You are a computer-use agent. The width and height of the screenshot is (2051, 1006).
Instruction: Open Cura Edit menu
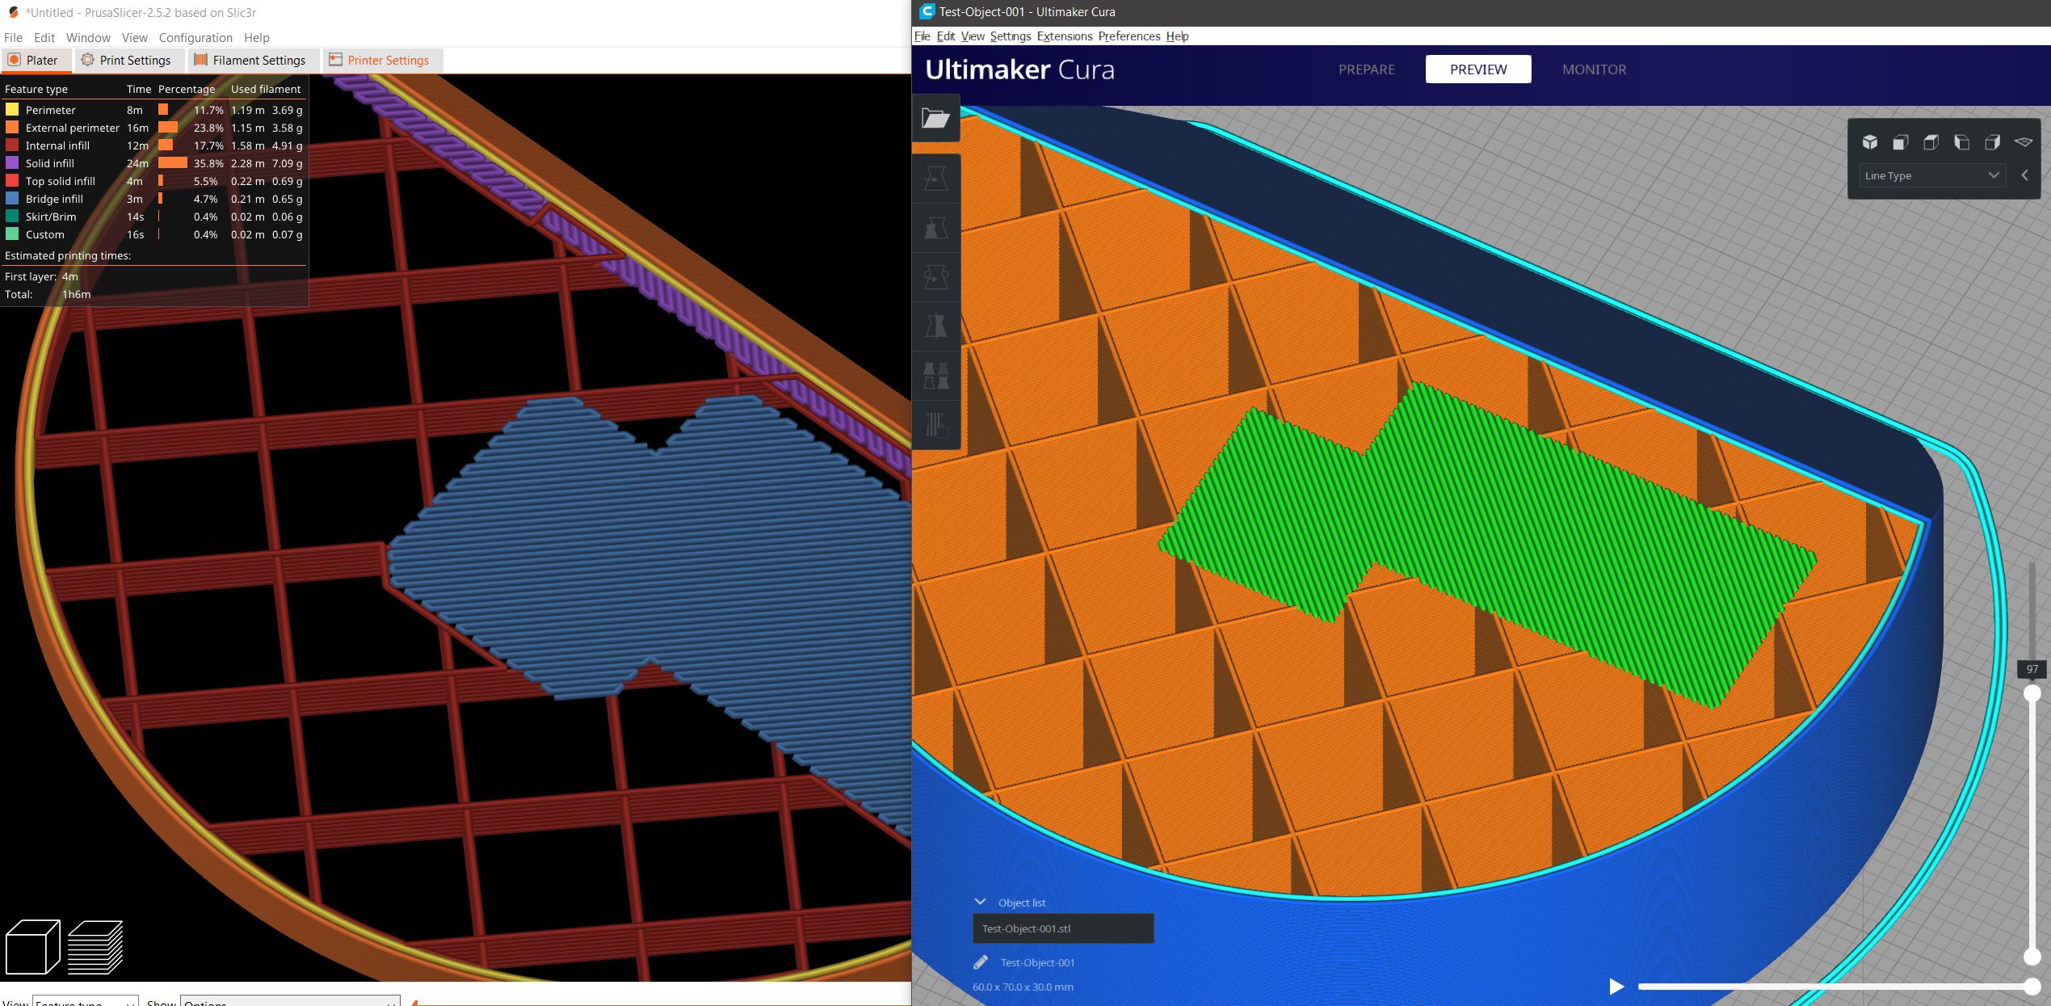click(946, 36)
